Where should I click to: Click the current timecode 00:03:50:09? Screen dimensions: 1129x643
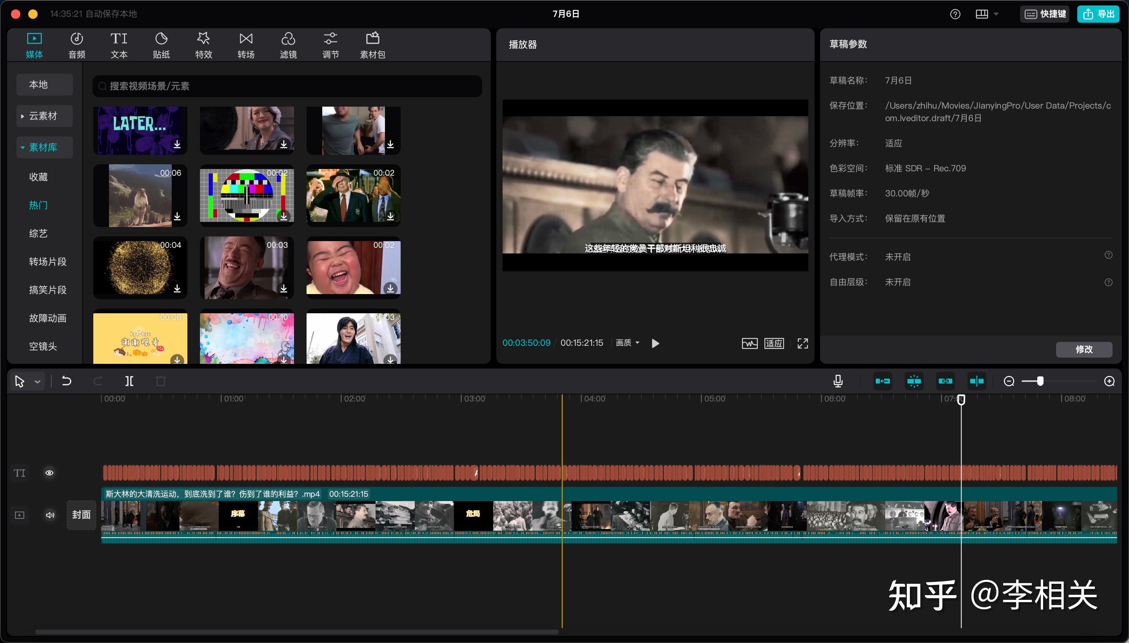click(526, 343)
